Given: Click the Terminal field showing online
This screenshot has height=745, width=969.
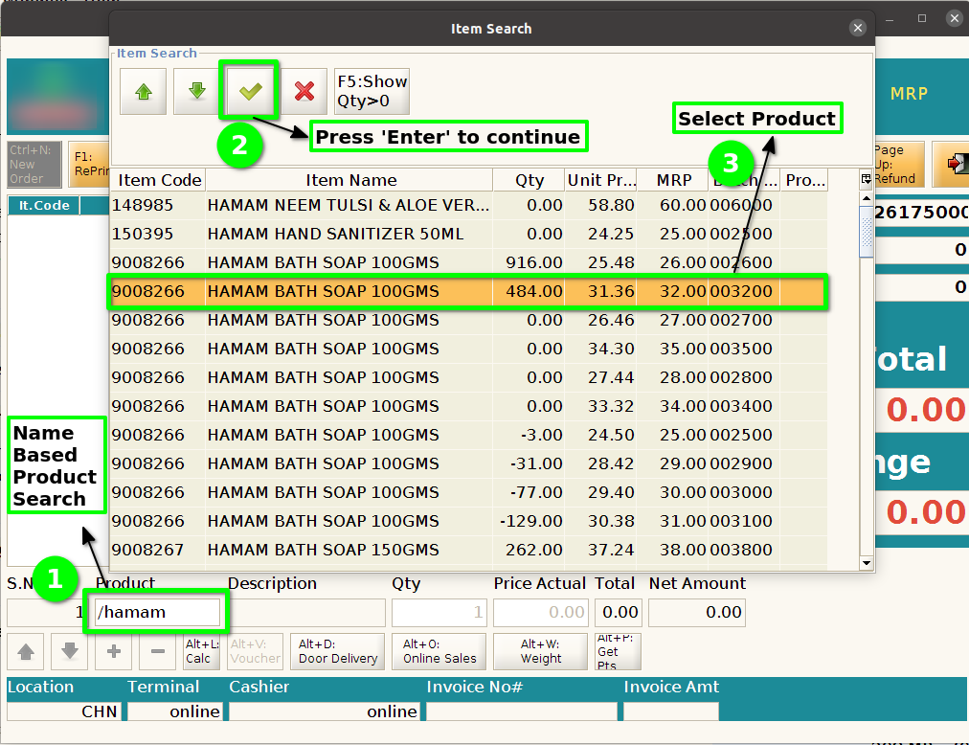Looking at the screenshot, I should coord(175,711).
